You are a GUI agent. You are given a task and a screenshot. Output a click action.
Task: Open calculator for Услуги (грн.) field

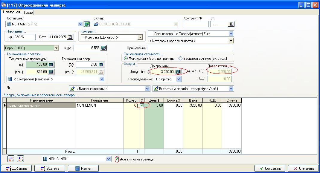178,72
